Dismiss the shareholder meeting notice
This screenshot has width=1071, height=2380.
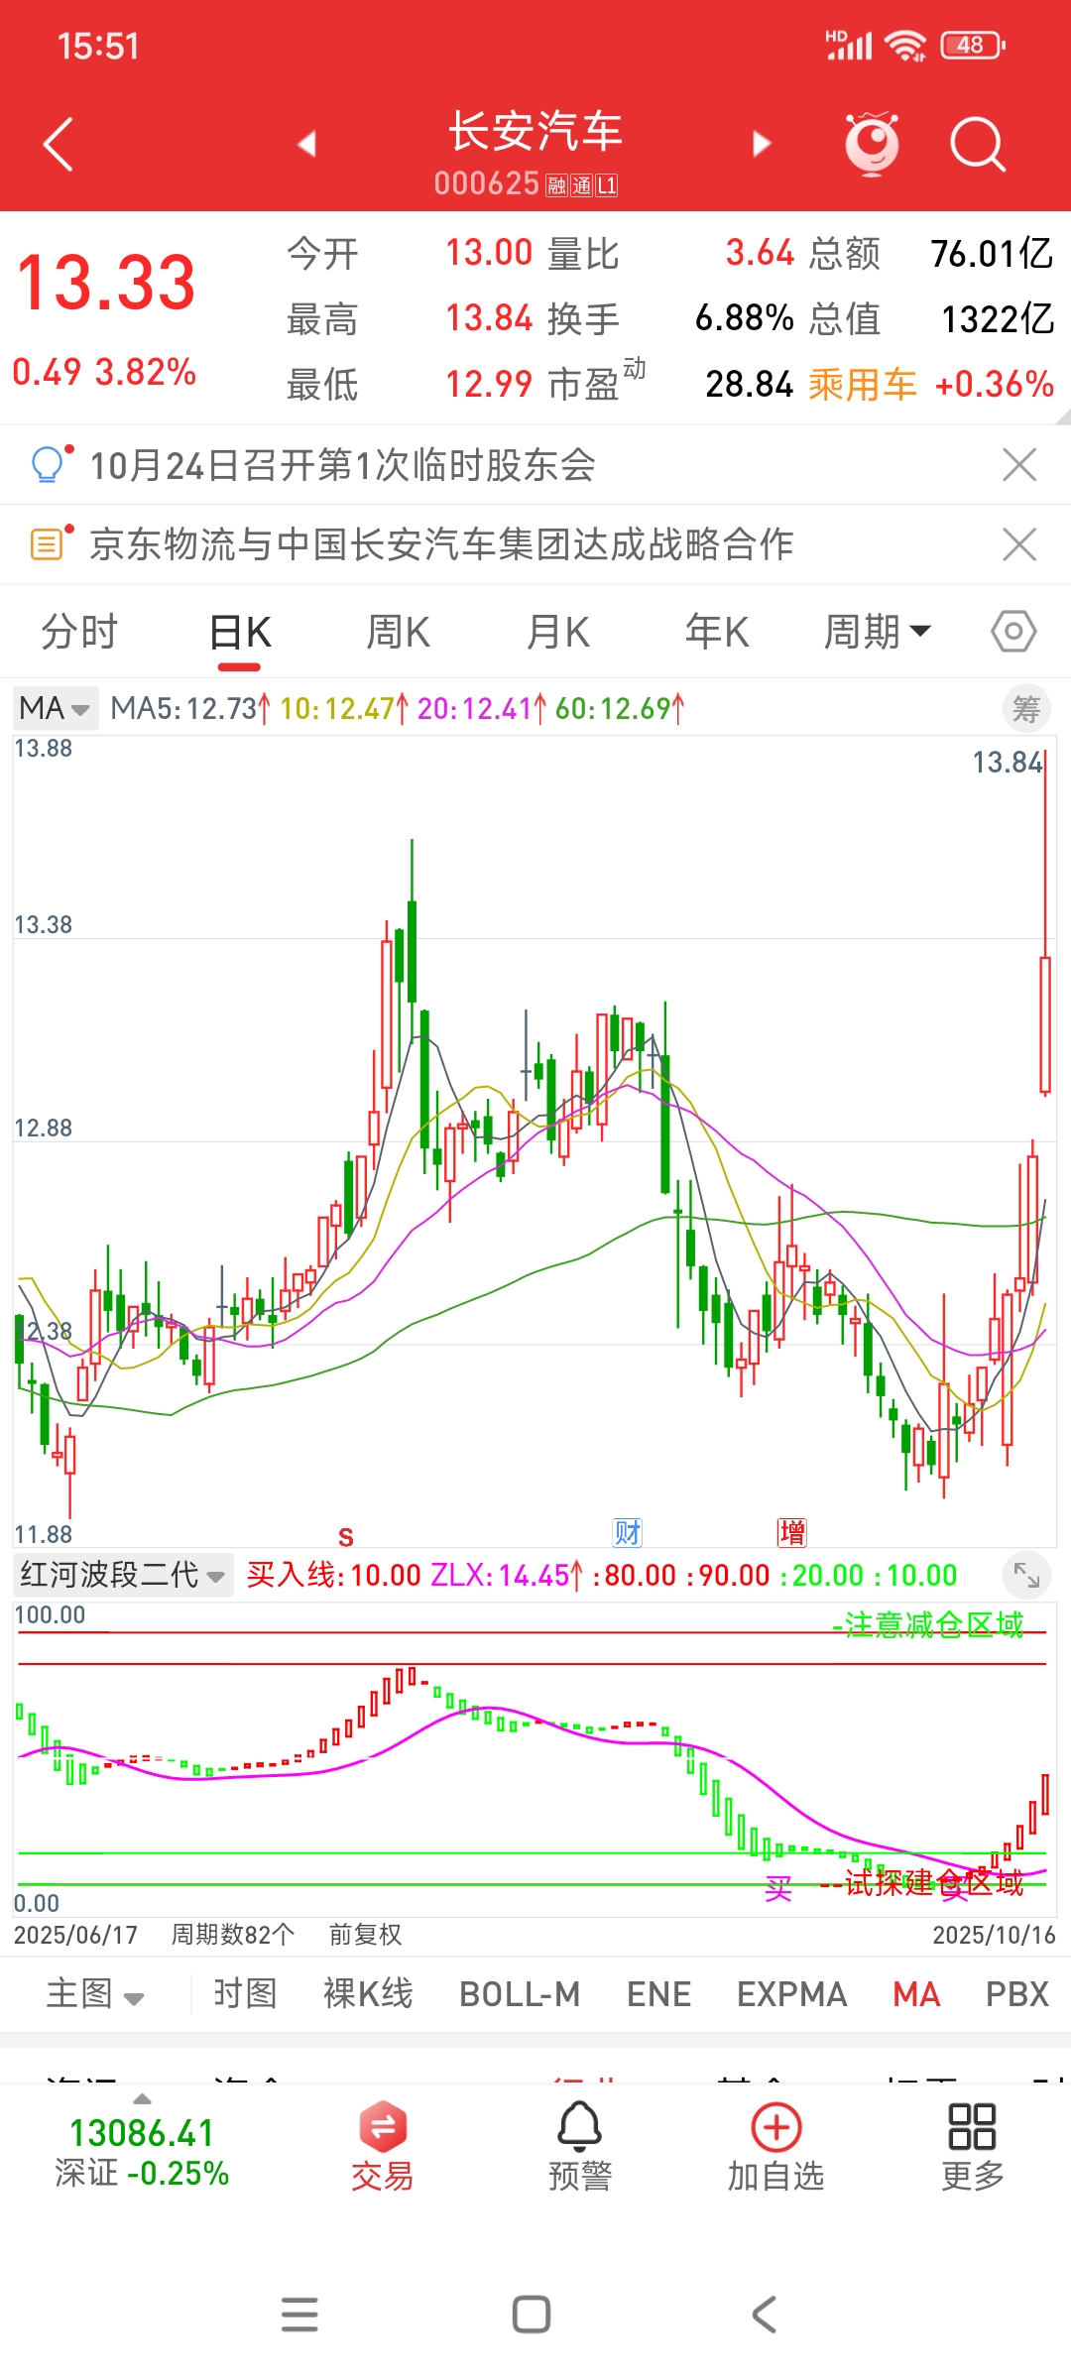click(1019, 464)
